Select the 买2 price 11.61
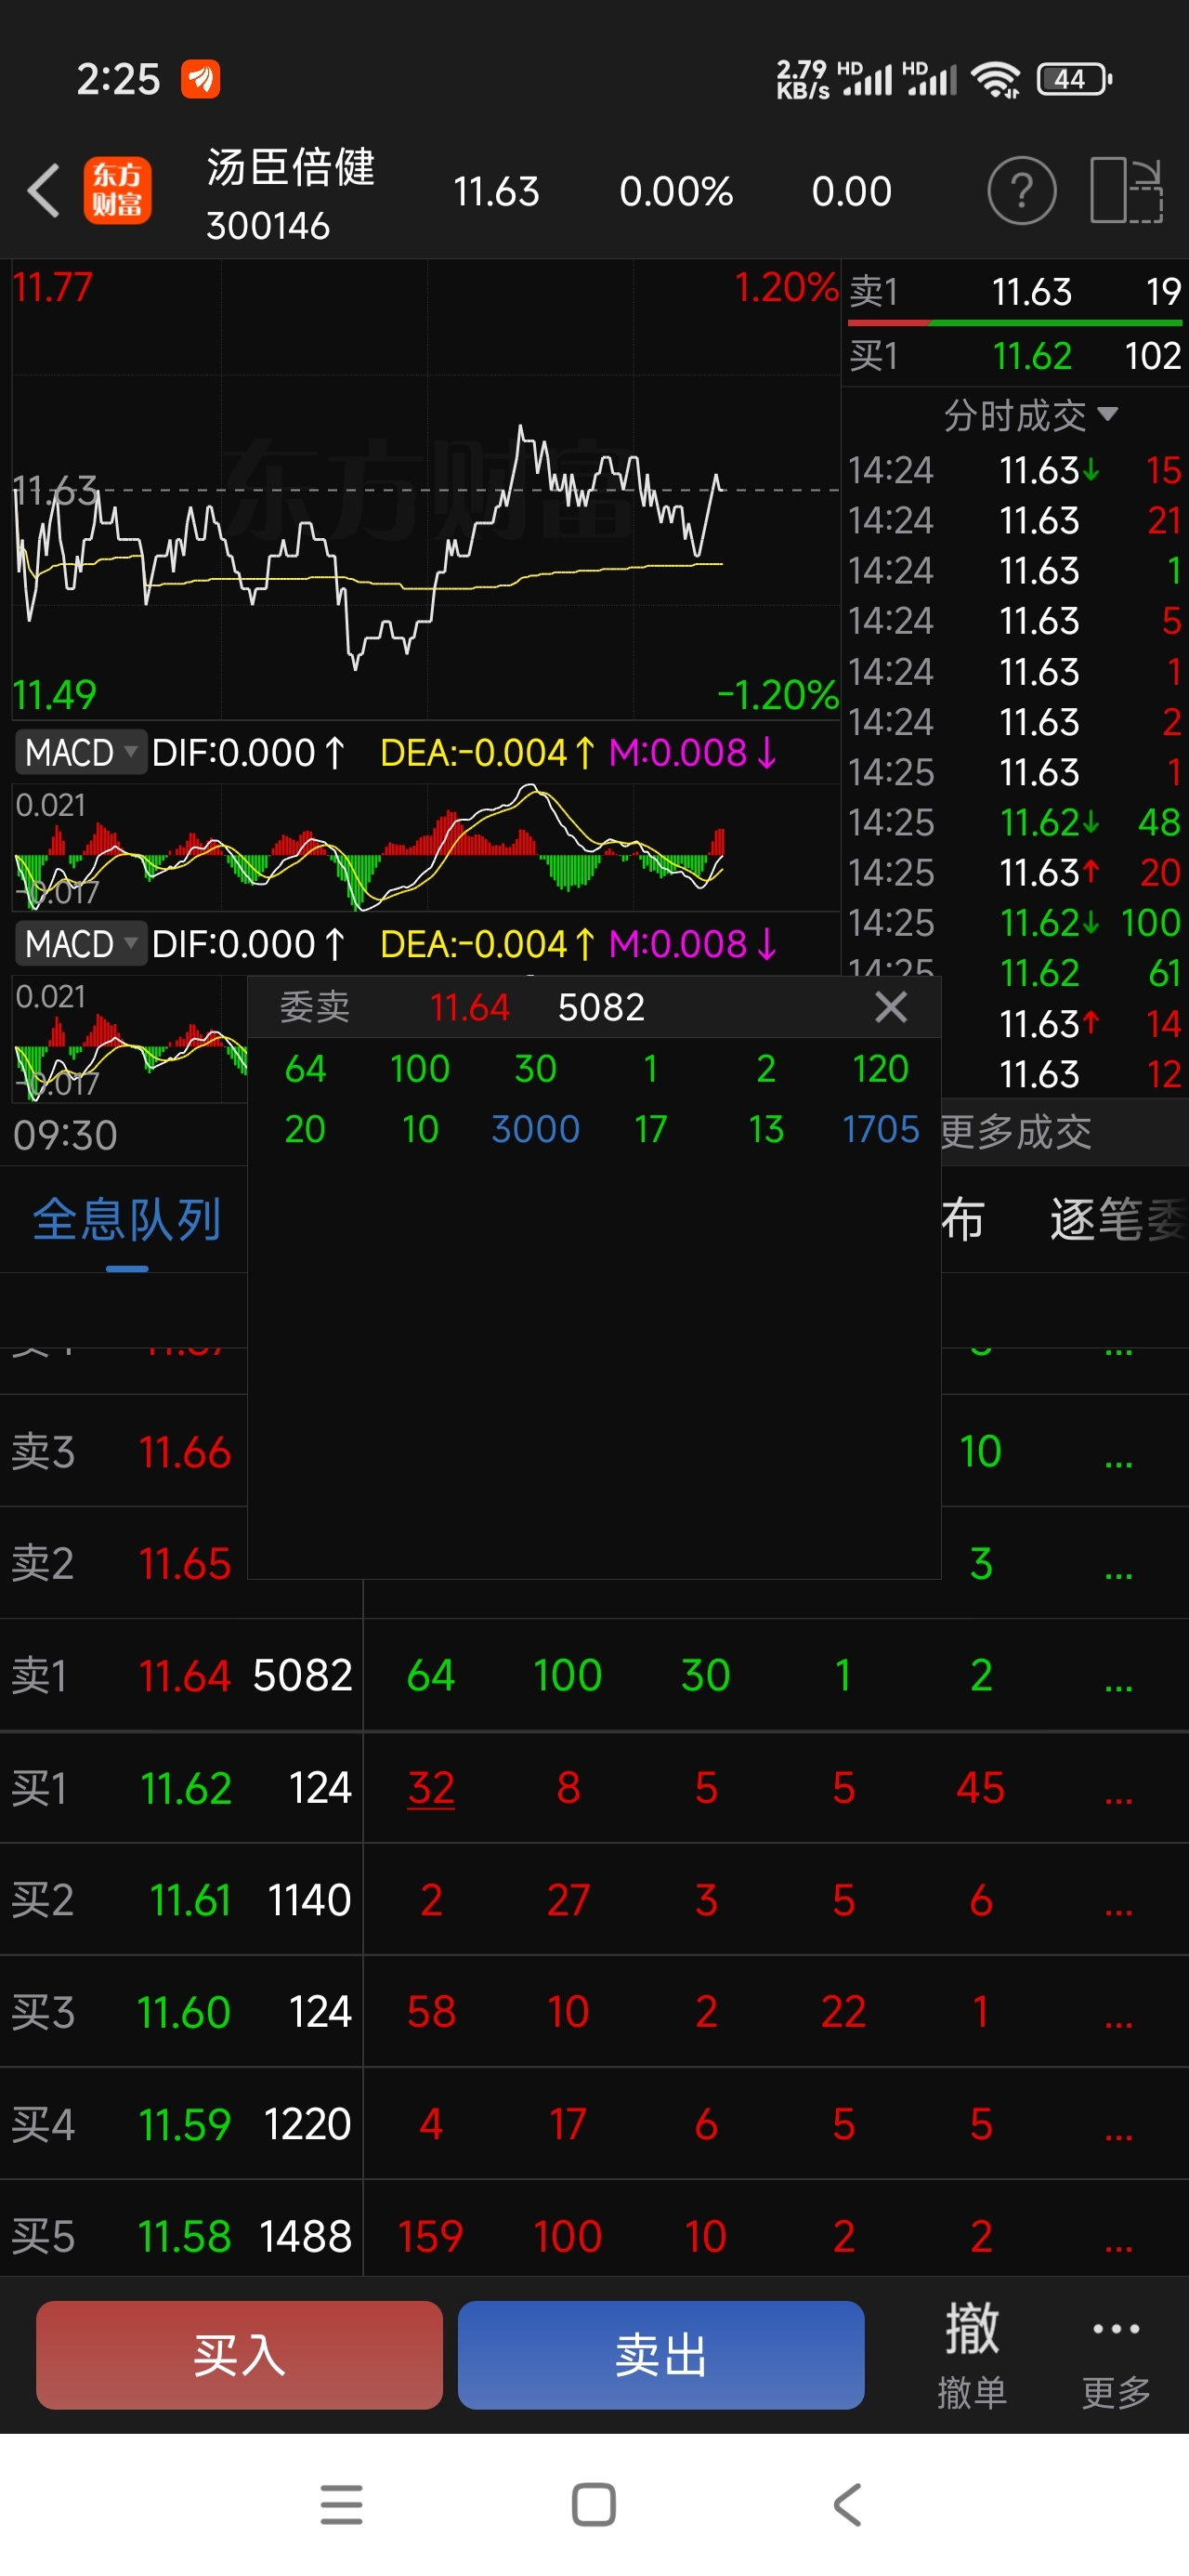 tap(190, 1899)
